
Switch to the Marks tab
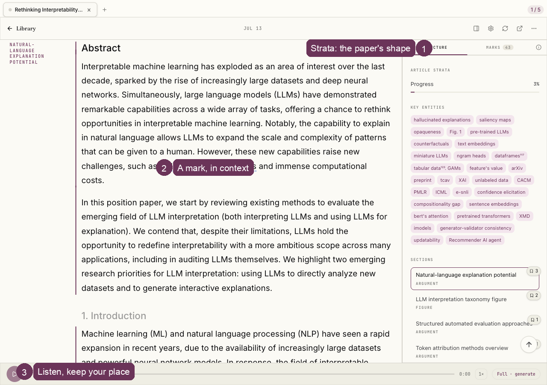pos(499,47)
